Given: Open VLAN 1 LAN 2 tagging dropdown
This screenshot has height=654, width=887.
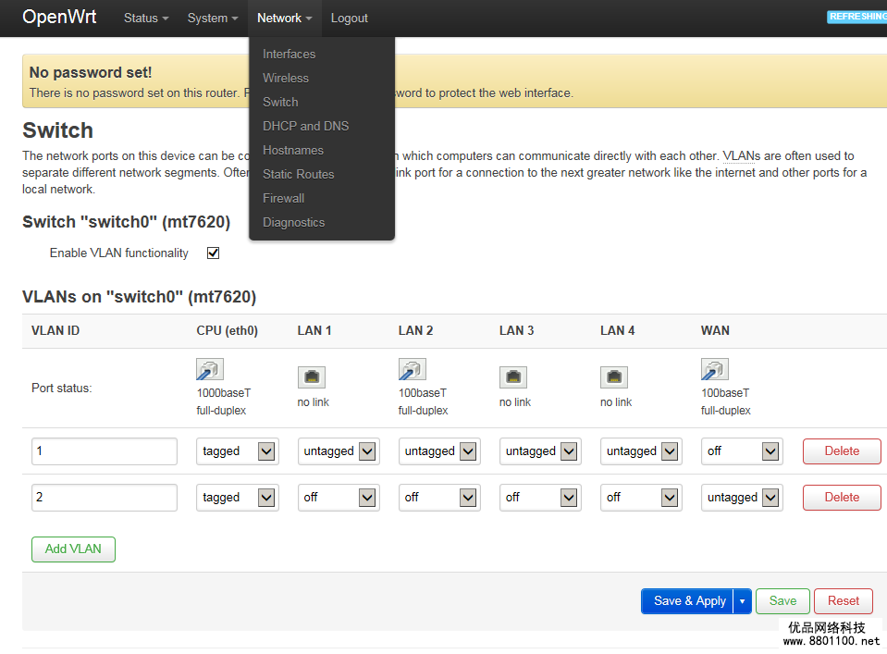Looking at the screenshot, I should tap(439, 451).
